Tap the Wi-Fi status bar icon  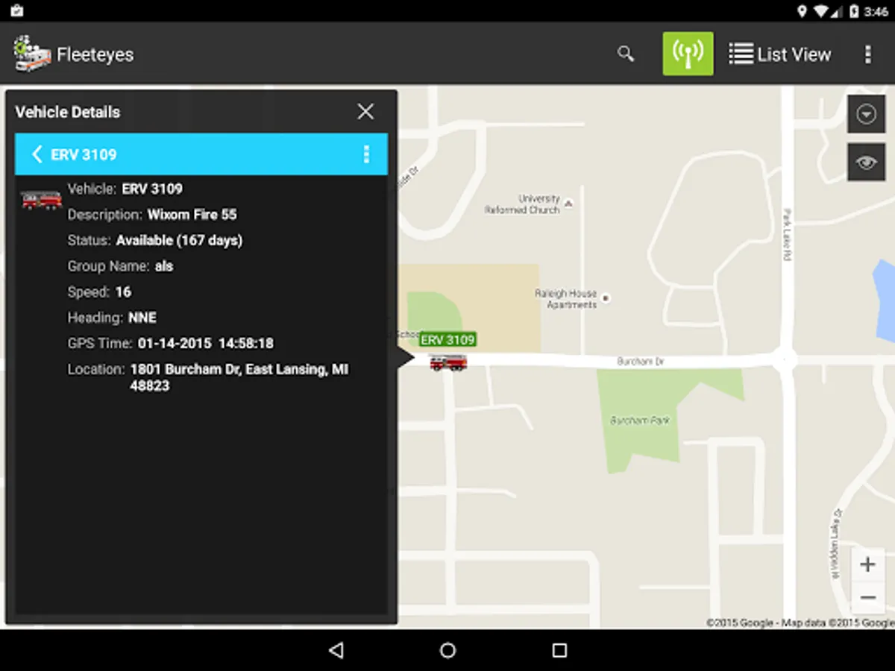tap(822, 11)
